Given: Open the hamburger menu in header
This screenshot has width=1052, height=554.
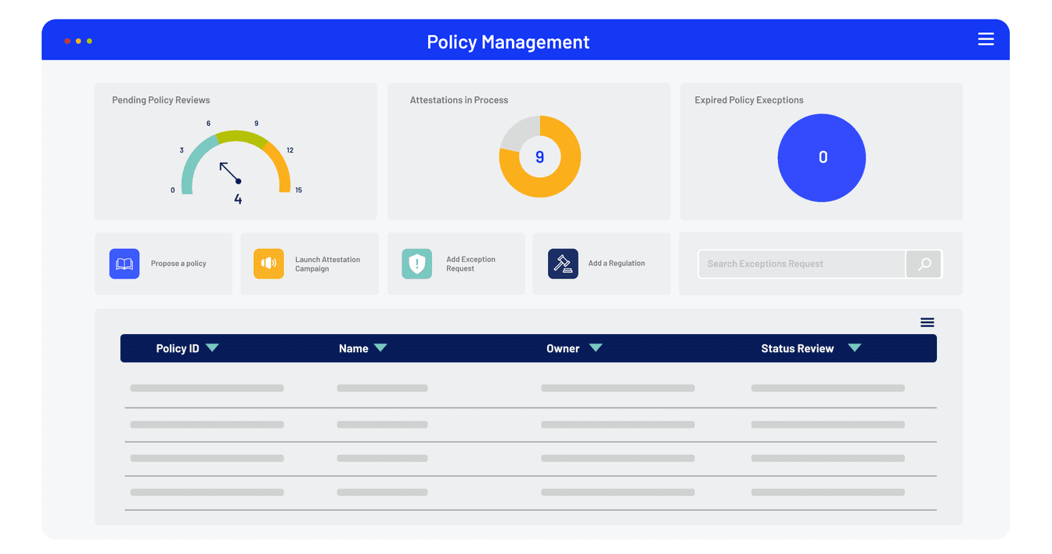Looking at the screenshot, I should 985,39.
